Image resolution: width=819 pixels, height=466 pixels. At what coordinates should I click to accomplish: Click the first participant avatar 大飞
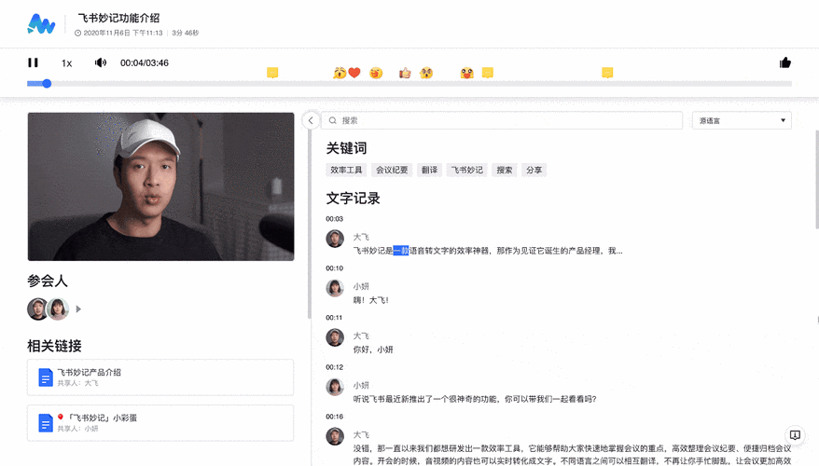pos(37,308)
